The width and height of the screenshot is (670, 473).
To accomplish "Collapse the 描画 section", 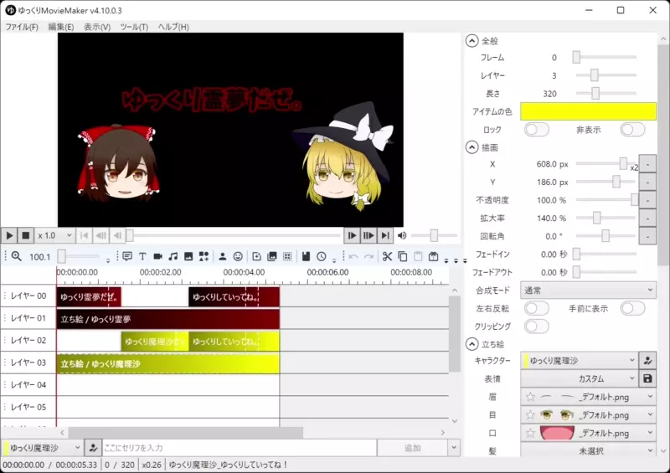I will (472, 147).
